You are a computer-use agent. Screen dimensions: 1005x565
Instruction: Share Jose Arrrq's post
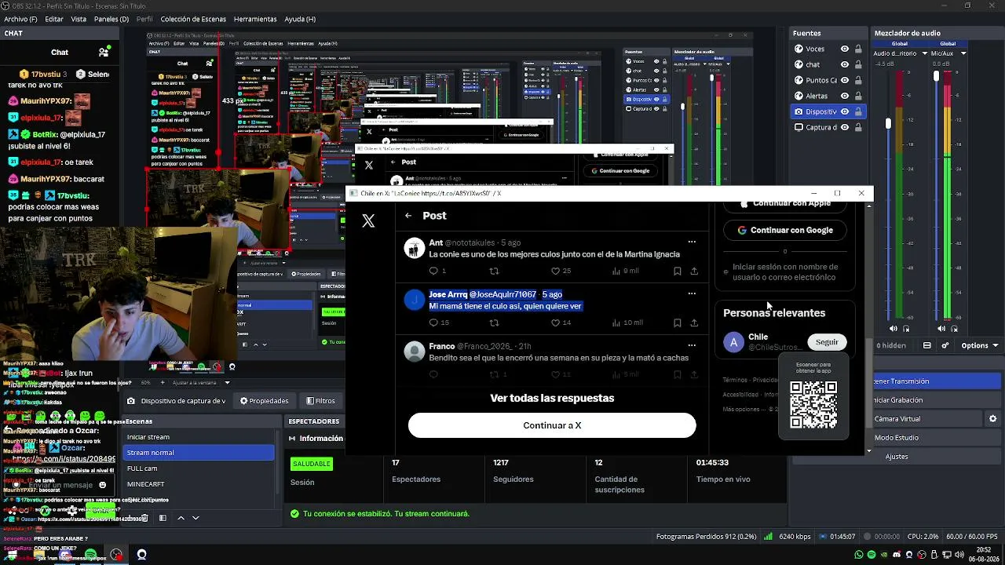pos(694,323)
